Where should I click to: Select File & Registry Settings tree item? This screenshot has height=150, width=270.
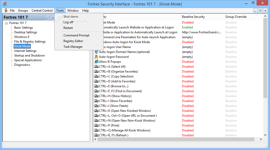coord(30,41)
